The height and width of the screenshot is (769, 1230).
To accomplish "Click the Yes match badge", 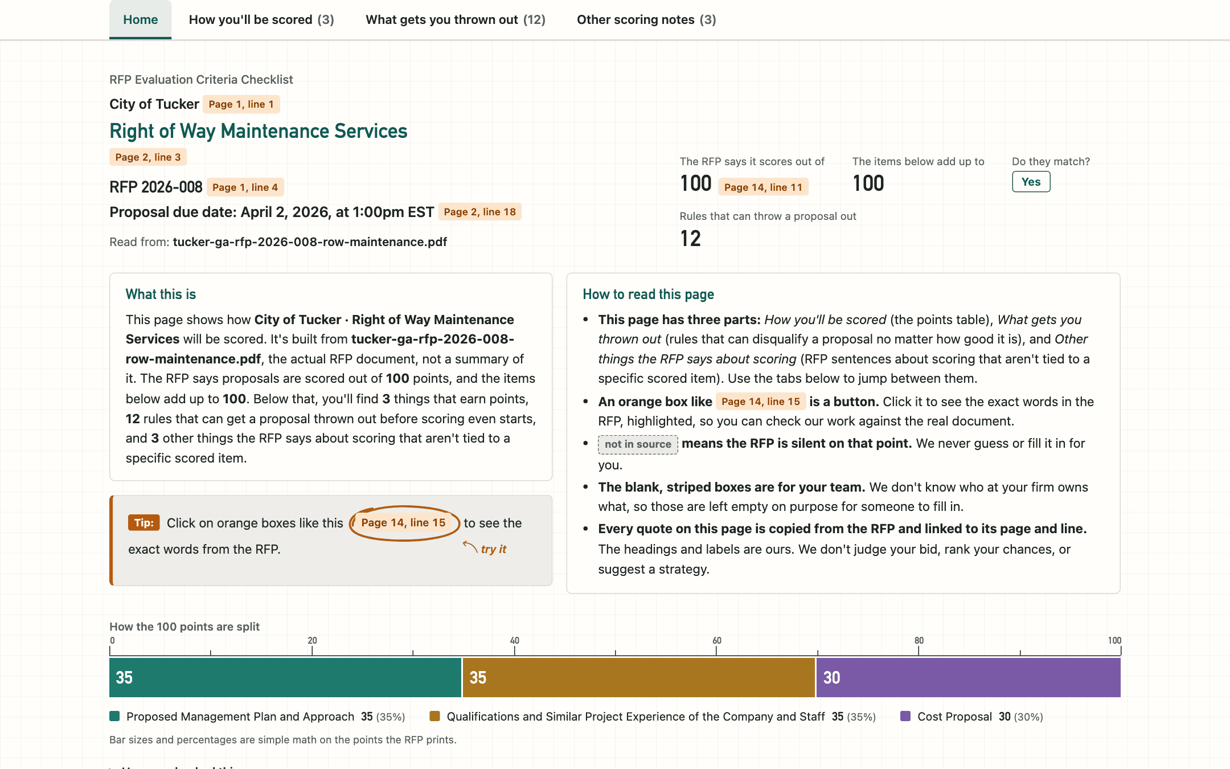I will coord(1031,182).
